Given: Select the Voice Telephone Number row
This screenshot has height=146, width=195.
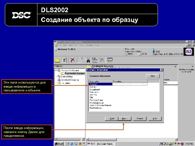Looking at the screenshot, I should 100,105.
